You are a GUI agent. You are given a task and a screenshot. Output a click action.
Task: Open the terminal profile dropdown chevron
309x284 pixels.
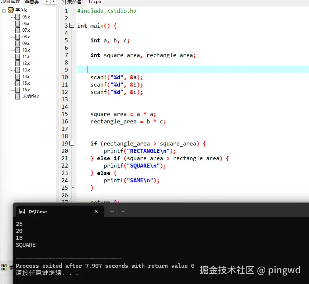[123, 211]
